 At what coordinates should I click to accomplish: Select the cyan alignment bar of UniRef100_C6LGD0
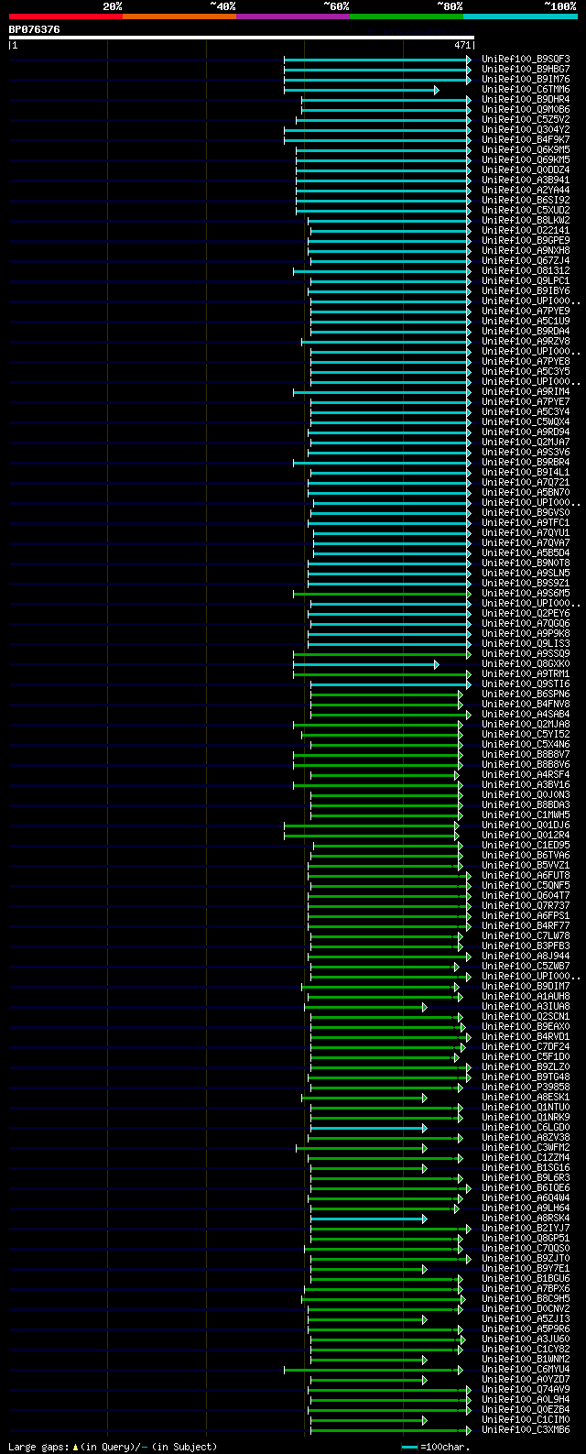[x=369, y=1128]
